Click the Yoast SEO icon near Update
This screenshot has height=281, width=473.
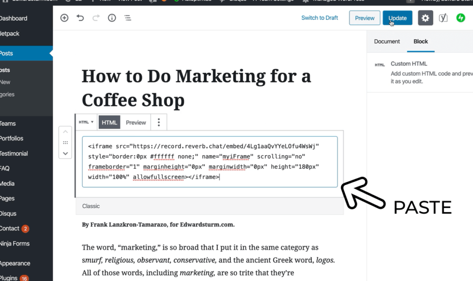point(444,18)
